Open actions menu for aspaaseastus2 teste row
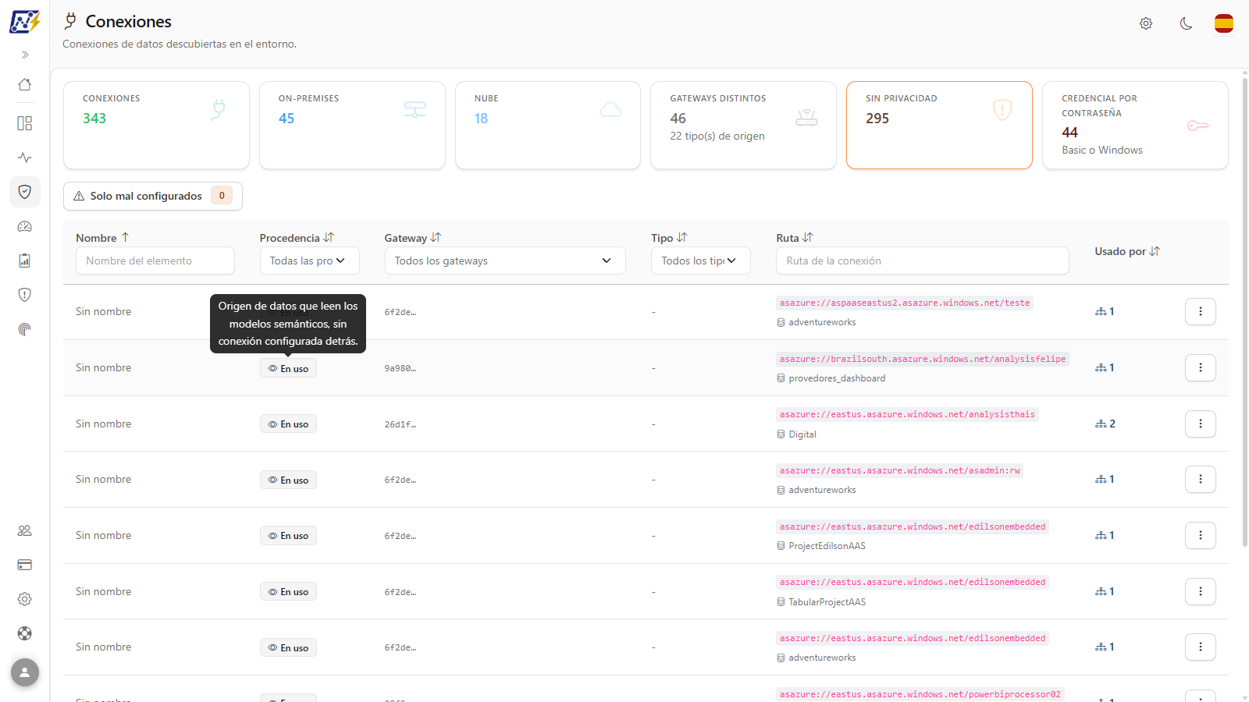 pyautogui.click(x=1201, y=312)
